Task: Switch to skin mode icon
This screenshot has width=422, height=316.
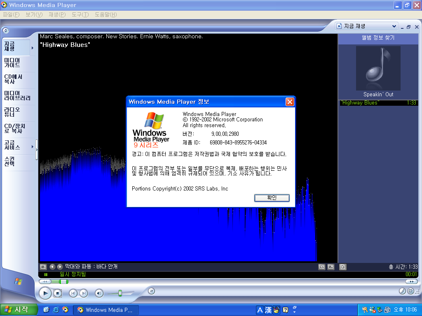Action: (411, 291)
